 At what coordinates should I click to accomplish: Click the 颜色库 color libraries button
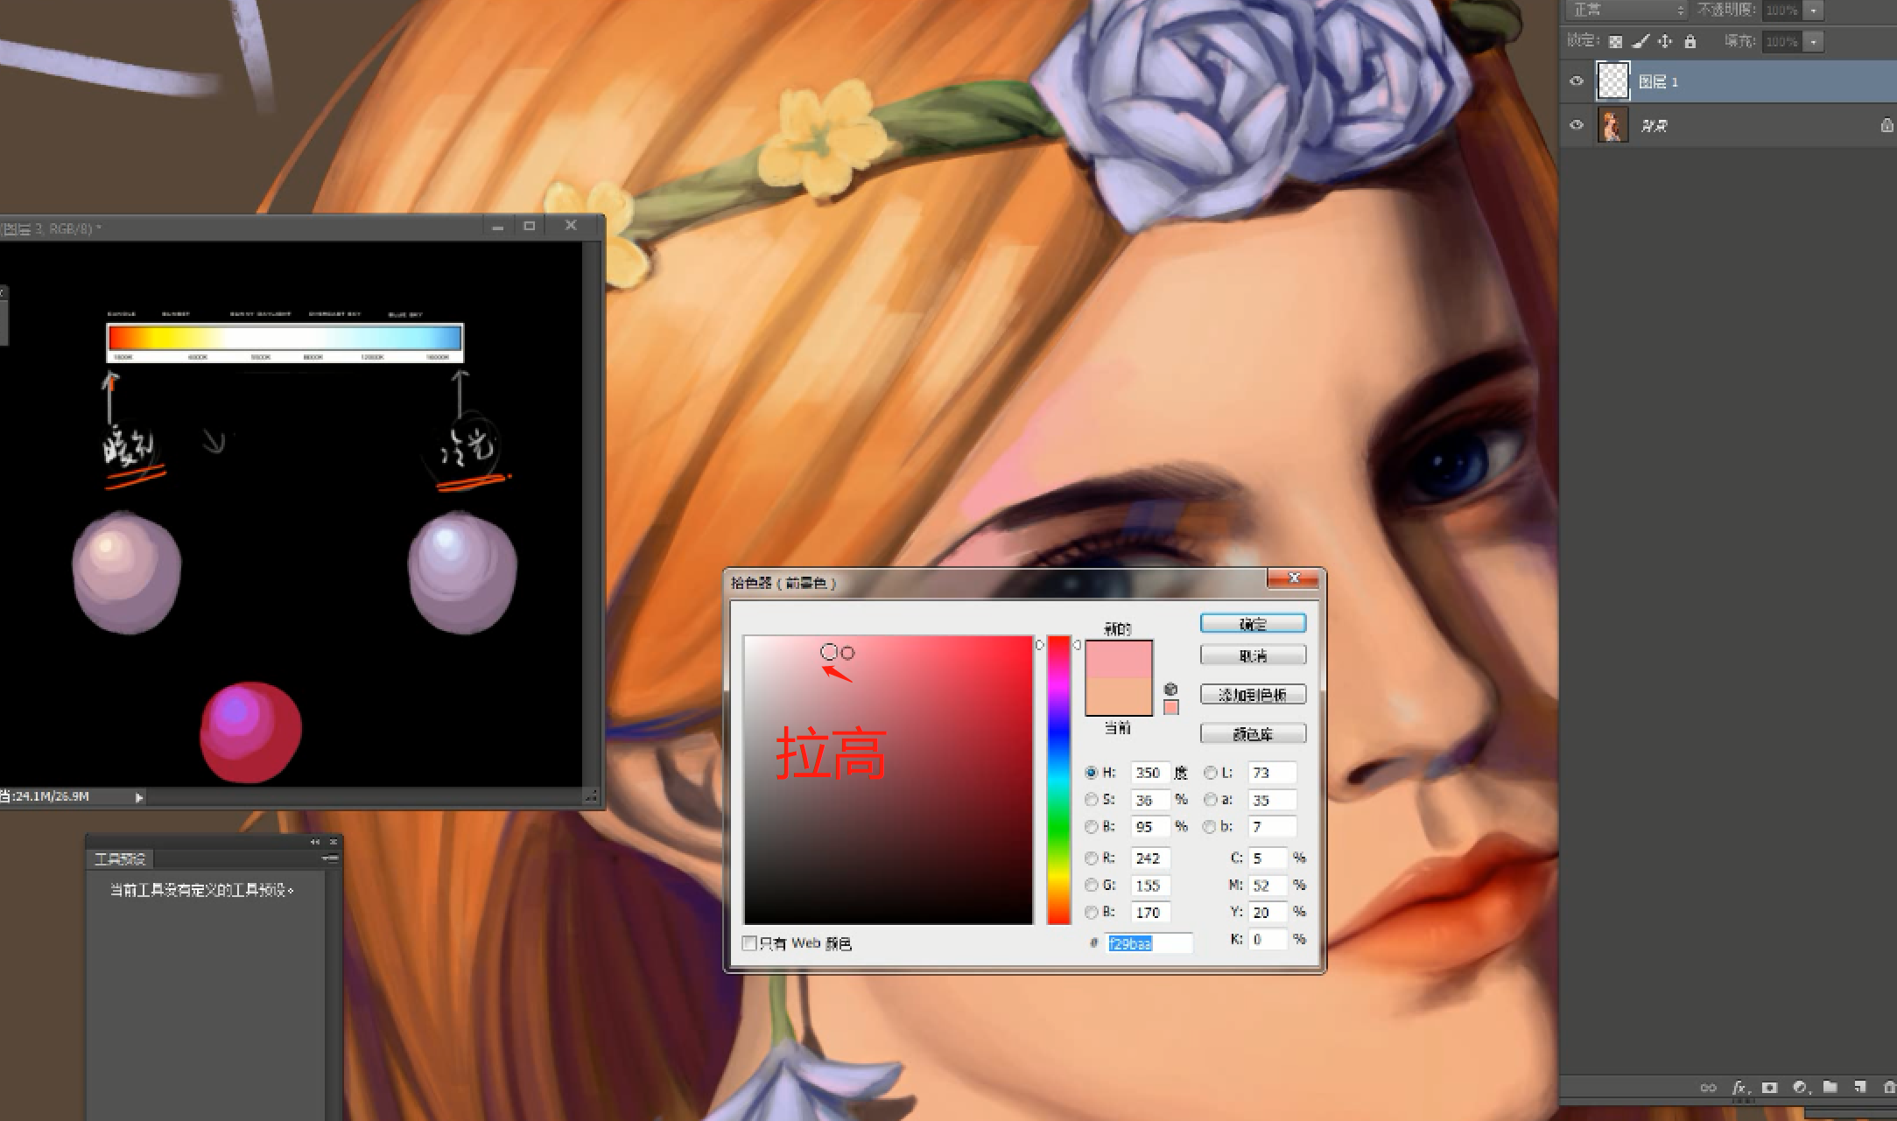click(1253, 733)
